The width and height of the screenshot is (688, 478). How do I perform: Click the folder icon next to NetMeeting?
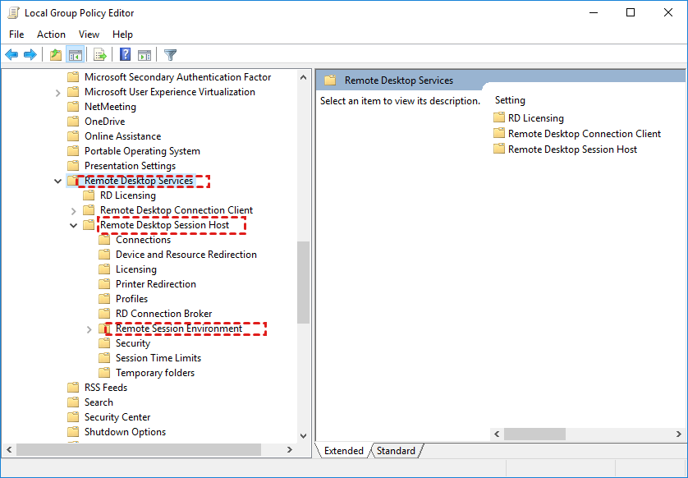pyautogui.click(x=73, y=106)
